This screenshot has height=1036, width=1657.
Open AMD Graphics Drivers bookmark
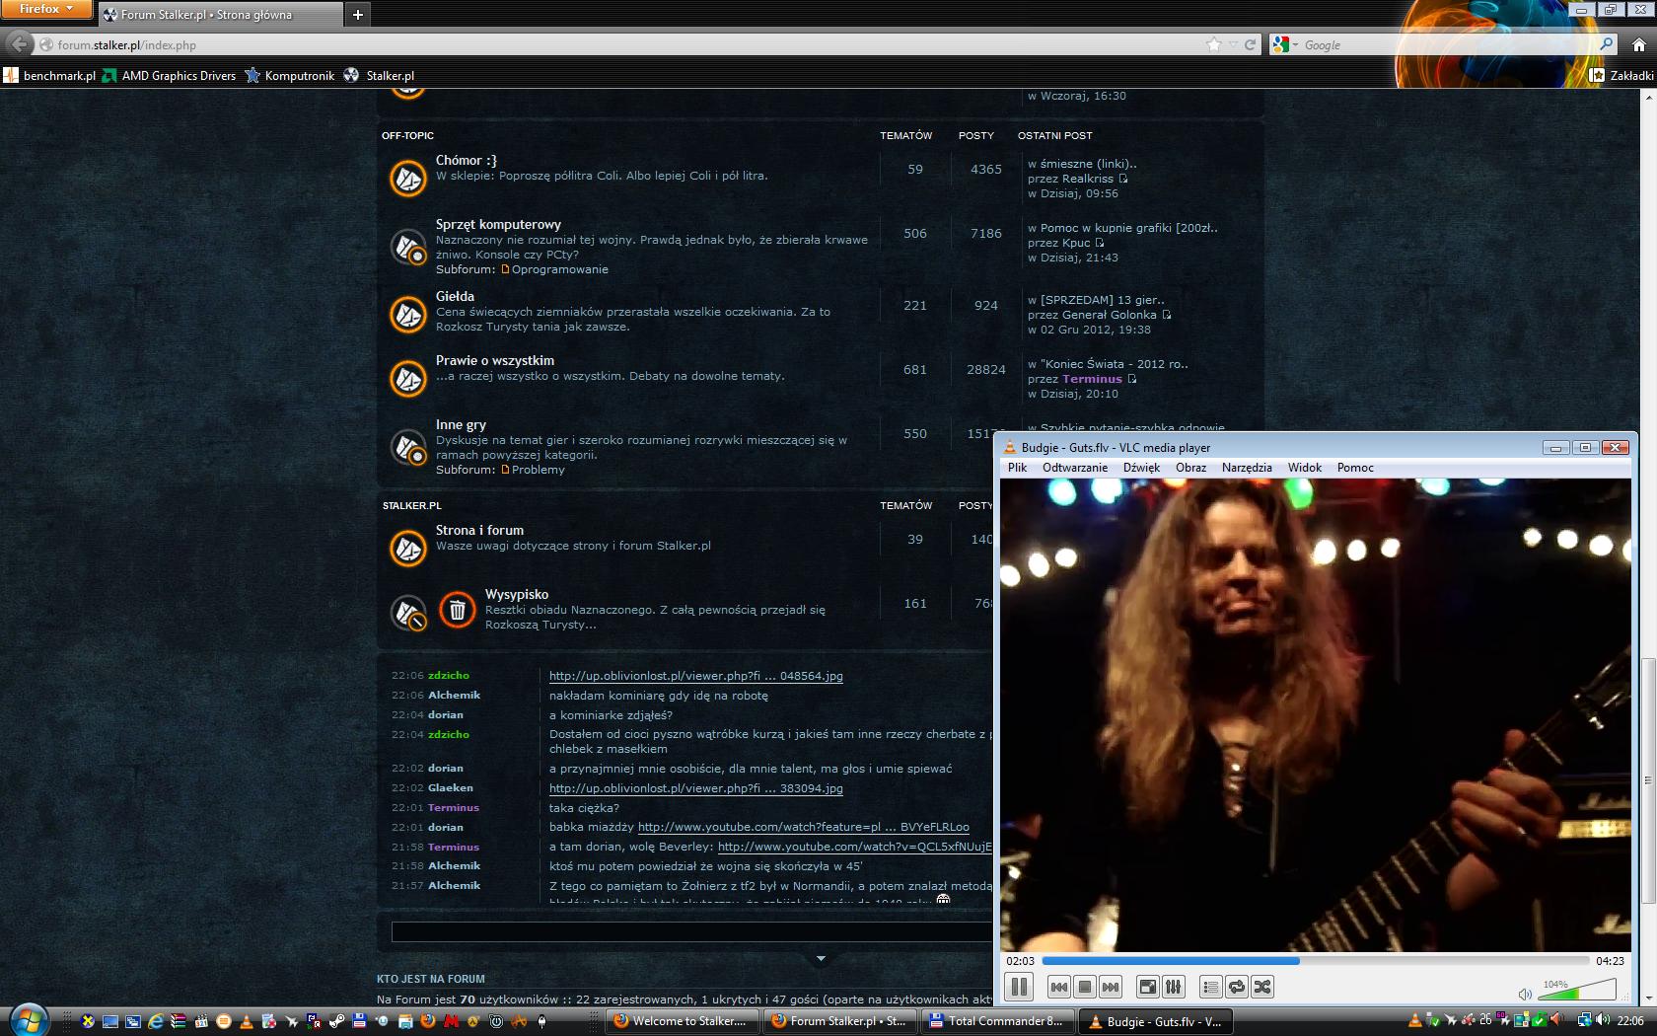pos(169,75)
